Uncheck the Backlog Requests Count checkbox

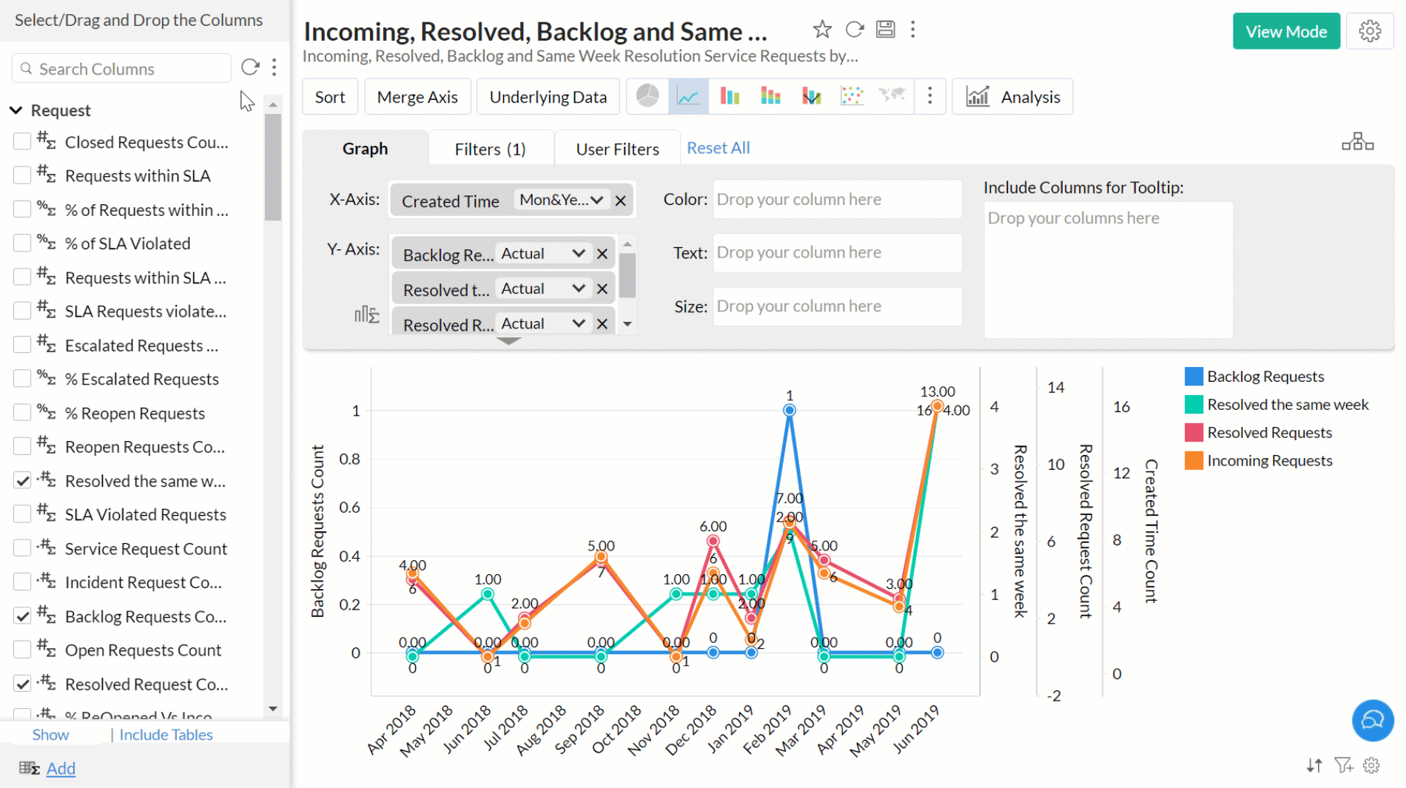22,616
